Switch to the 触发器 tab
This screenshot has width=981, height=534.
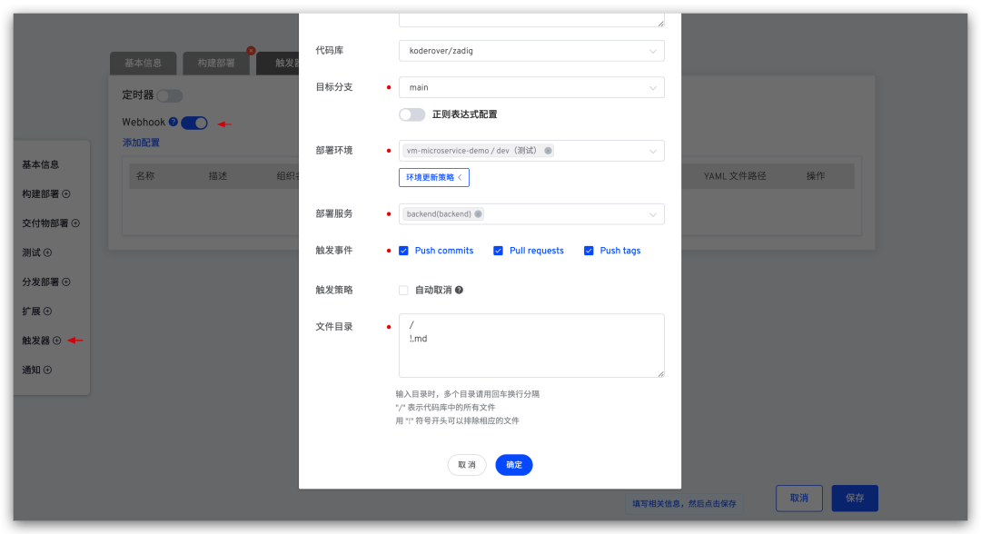pos(278,64)
